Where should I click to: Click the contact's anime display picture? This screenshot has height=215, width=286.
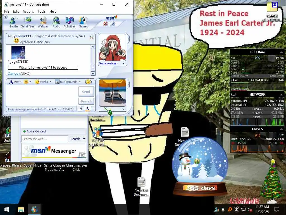112,47
